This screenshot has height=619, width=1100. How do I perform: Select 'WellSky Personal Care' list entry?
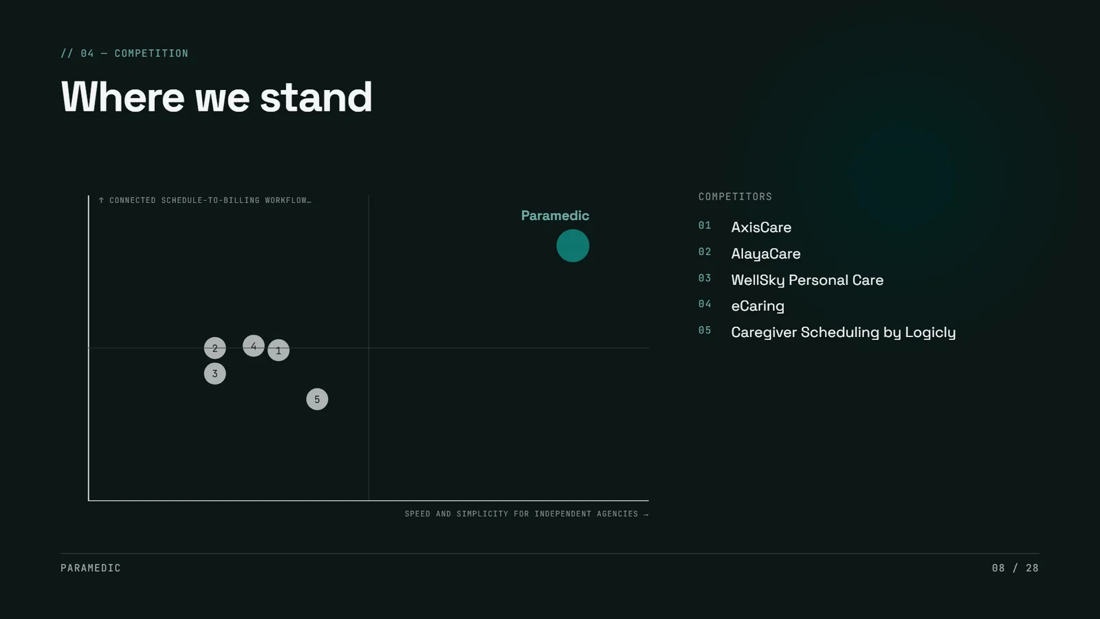[807, 280]
